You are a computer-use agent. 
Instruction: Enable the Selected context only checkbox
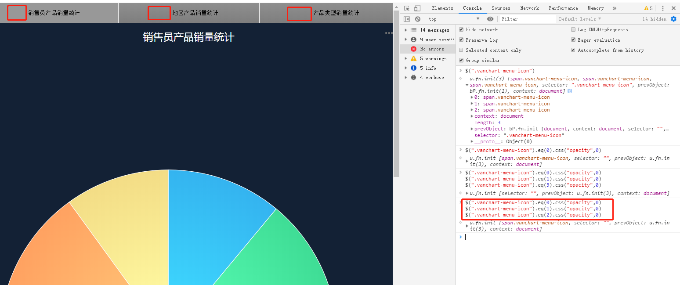(x=461, y=50)
